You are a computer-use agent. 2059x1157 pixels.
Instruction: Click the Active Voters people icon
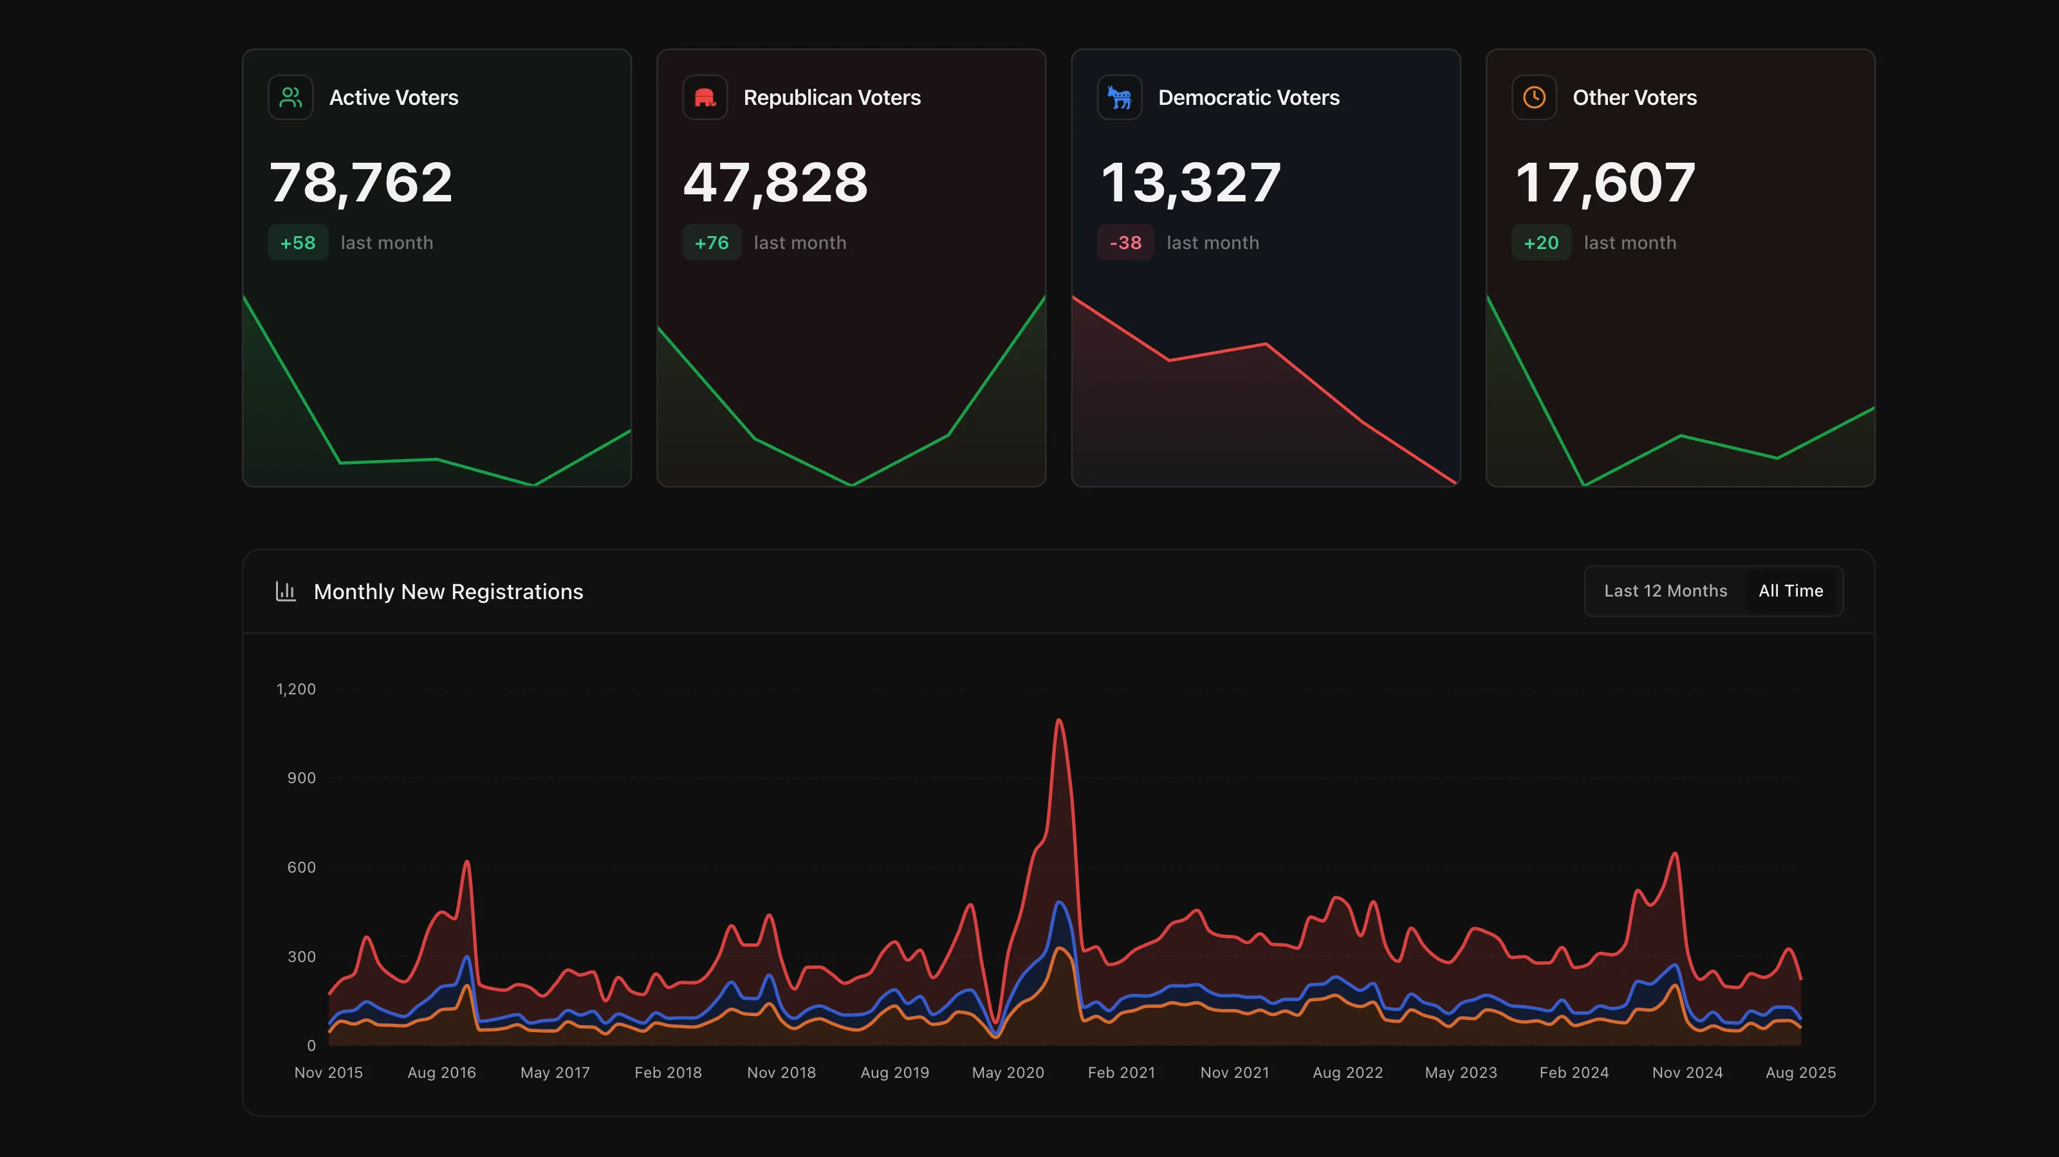[291, 97]
